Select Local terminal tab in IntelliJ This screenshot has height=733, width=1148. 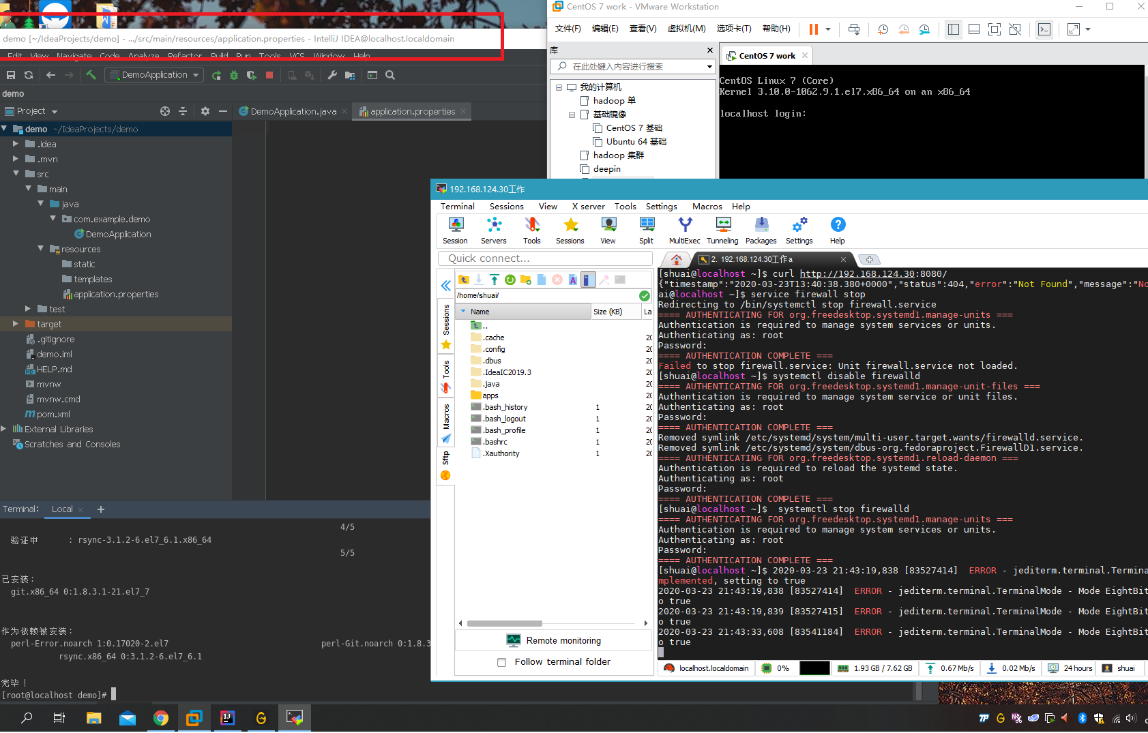point(62,509)
